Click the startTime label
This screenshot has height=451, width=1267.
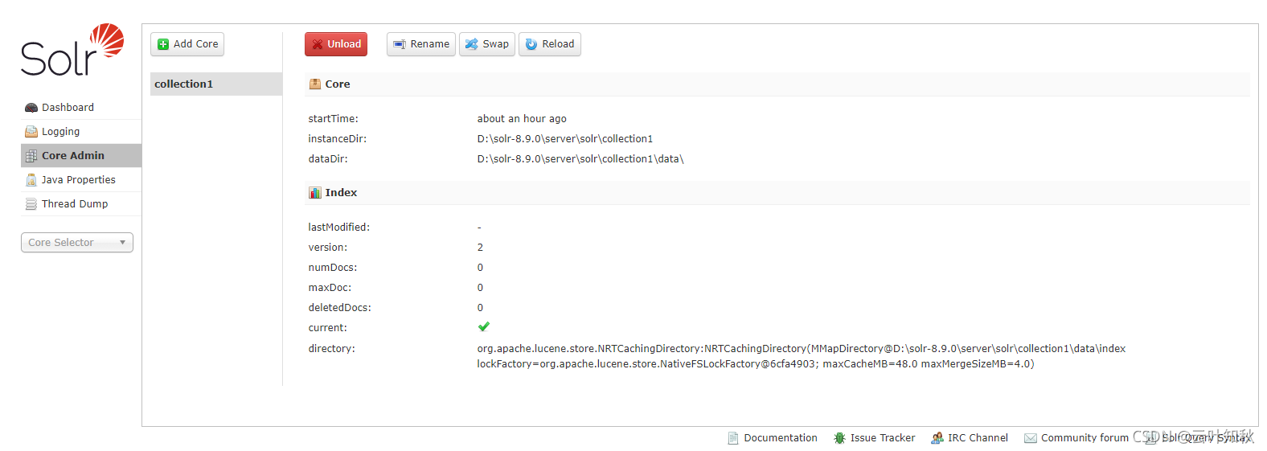click(334, 119)
